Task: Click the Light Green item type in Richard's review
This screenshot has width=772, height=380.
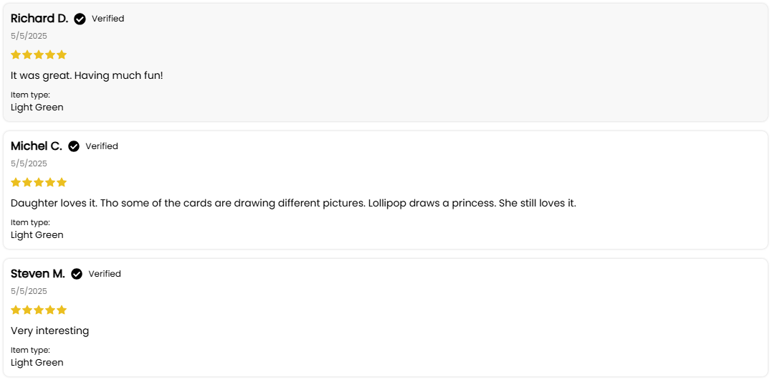Action: [37, 108]
